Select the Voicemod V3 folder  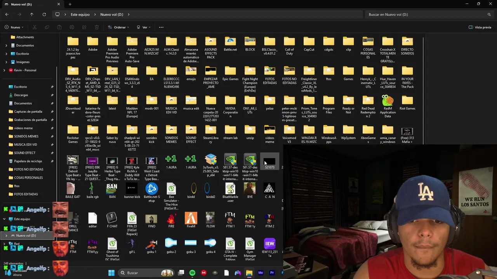tap(289, 134)
